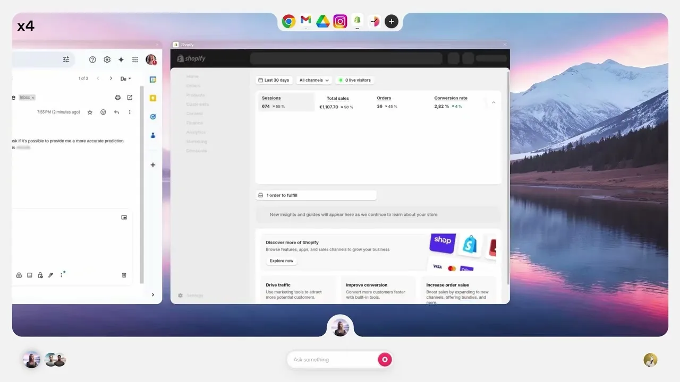Viewport: 680px width, 382px height.
Task: Open Gmail search filter options icon
Action: click(66, 59)
